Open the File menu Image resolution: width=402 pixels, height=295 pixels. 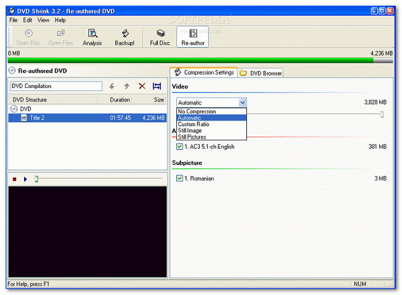tap(13, 20)
